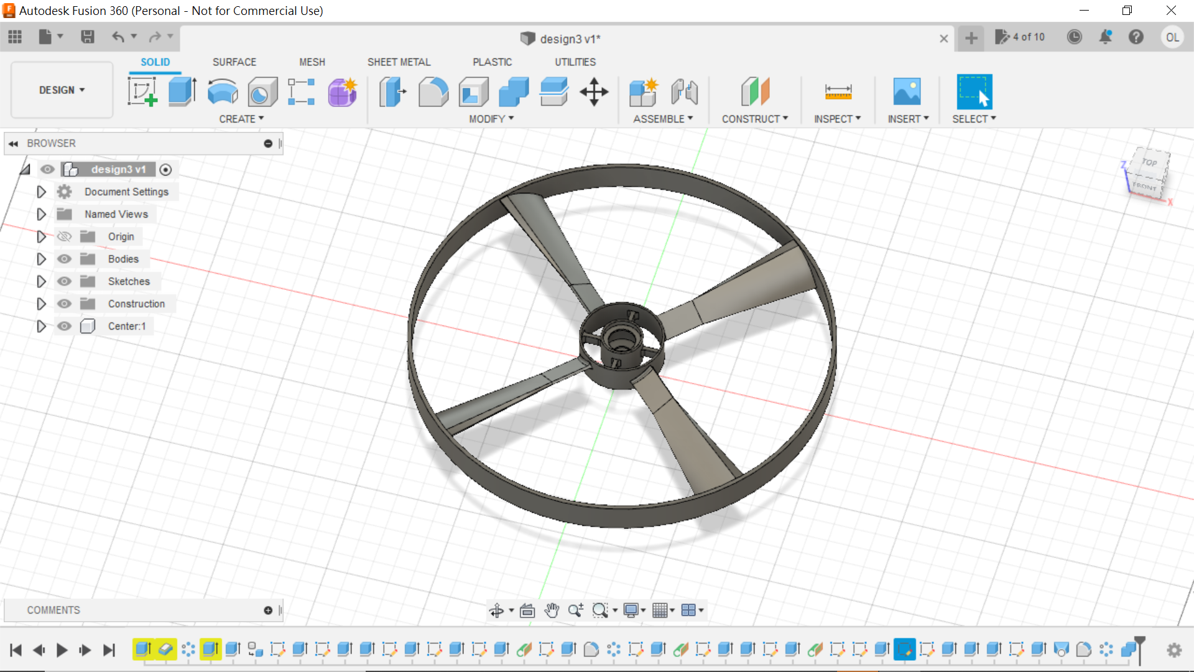Image resolution: width=1194 pixels, height=672 pixels.
Task: Hide the Bodies folder visibility
Action: pos(64,259)
